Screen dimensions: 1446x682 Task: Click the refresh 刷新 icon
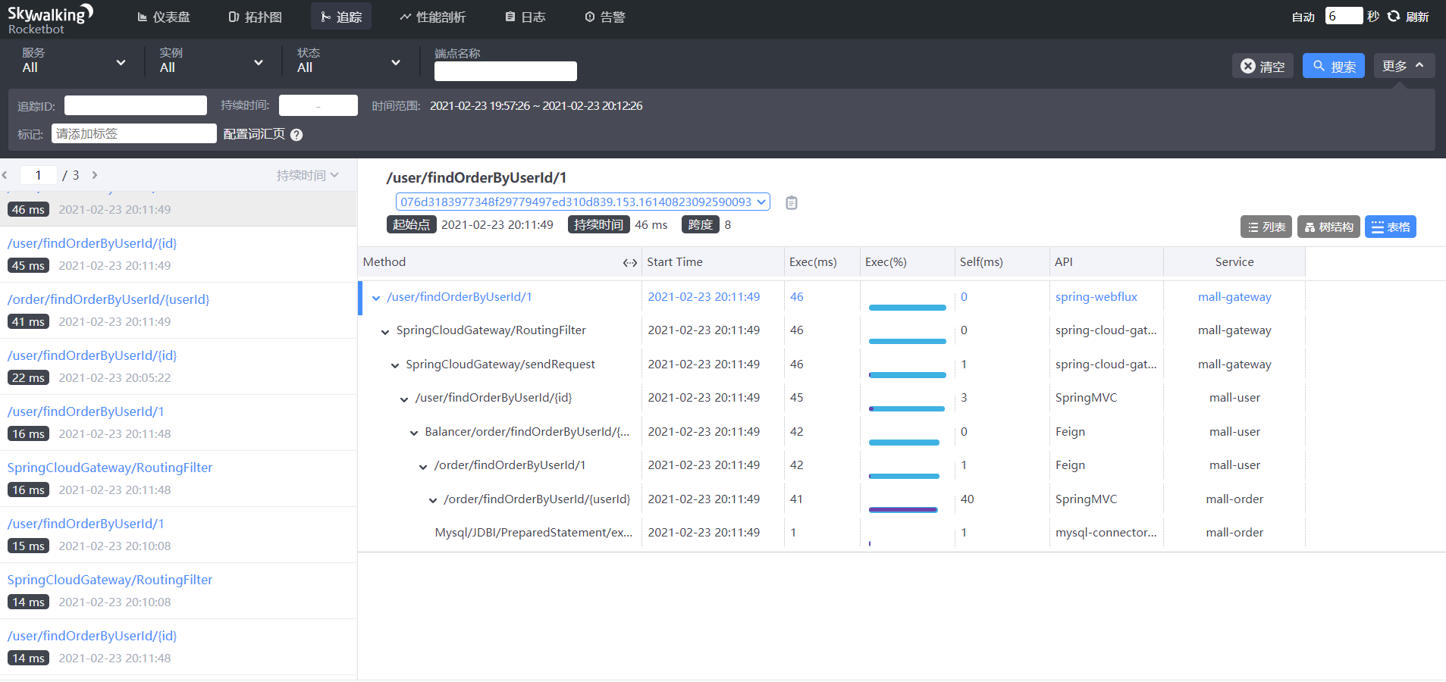pyautogui.click(x=1394, y=16)
